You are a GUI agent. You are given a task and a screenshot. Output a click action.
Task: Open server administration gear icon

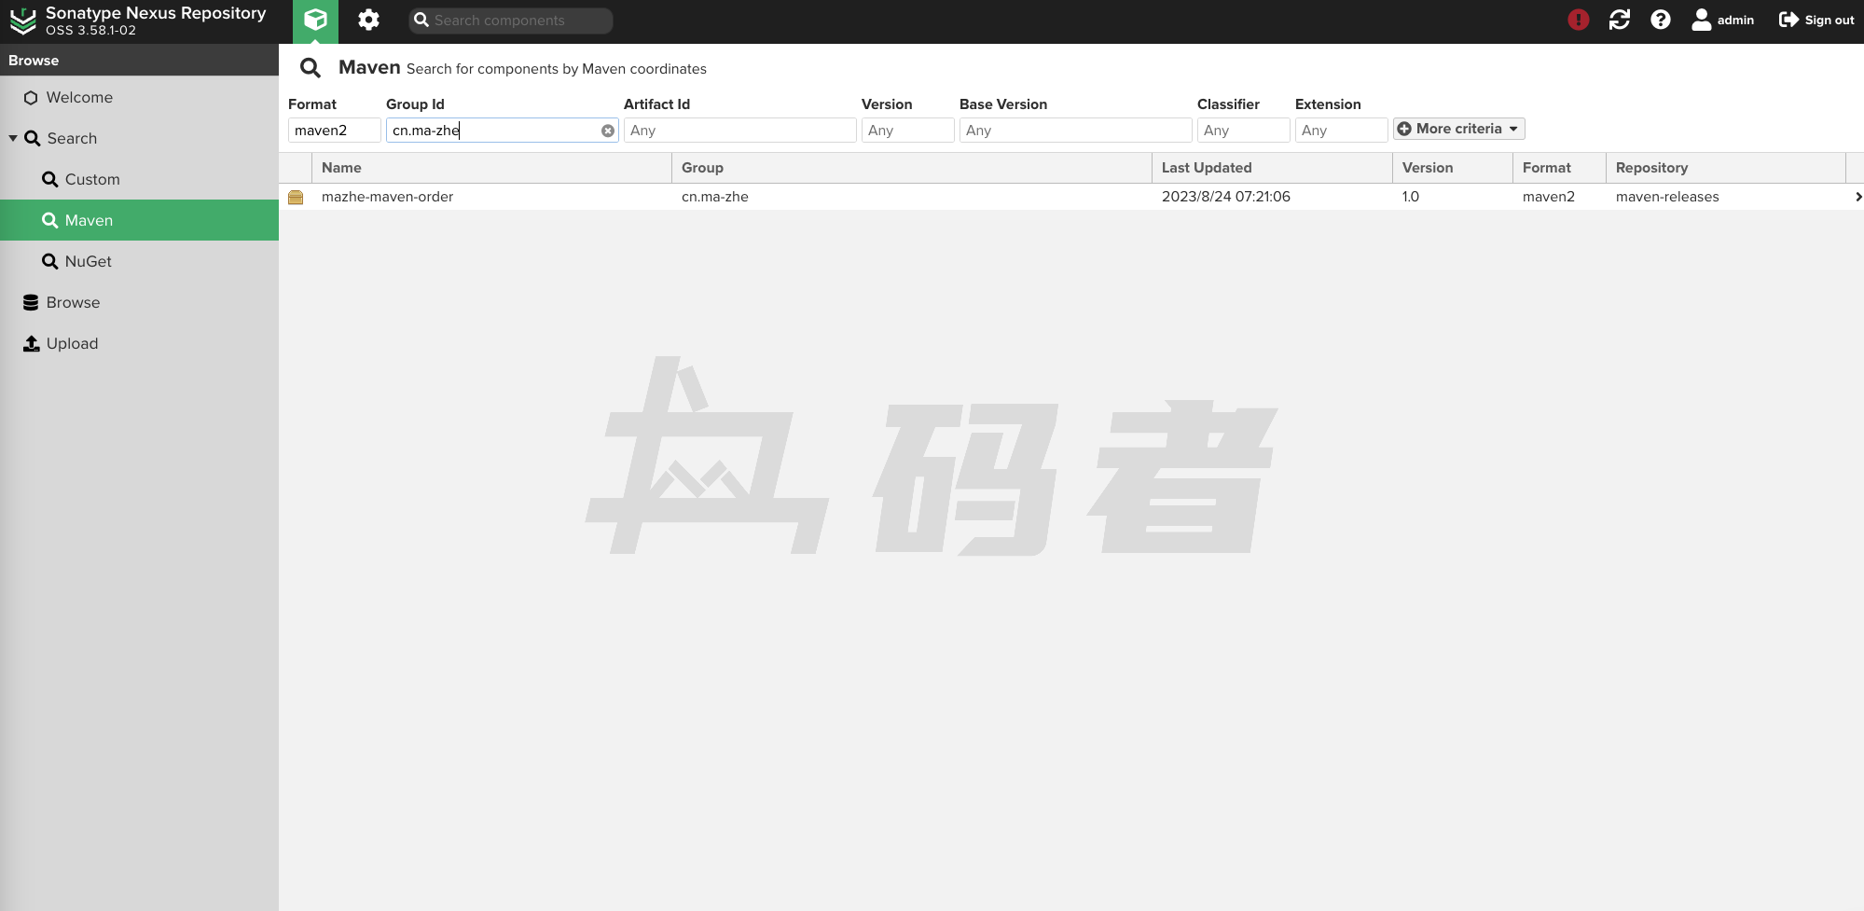pos(368,21)
